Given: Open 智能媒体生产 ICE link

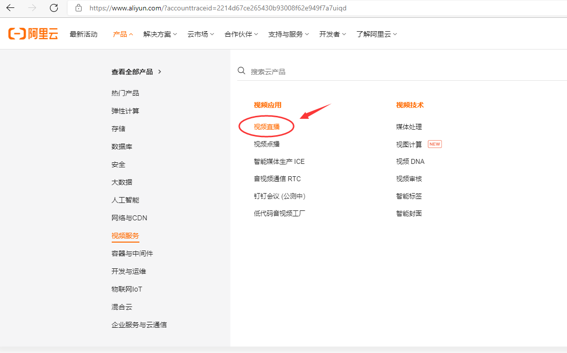Looking at the screenshot, I should tap(279, 161).
